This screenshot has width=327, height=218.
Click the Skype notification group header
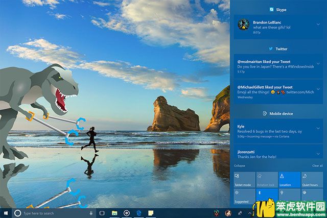(278, 10)
